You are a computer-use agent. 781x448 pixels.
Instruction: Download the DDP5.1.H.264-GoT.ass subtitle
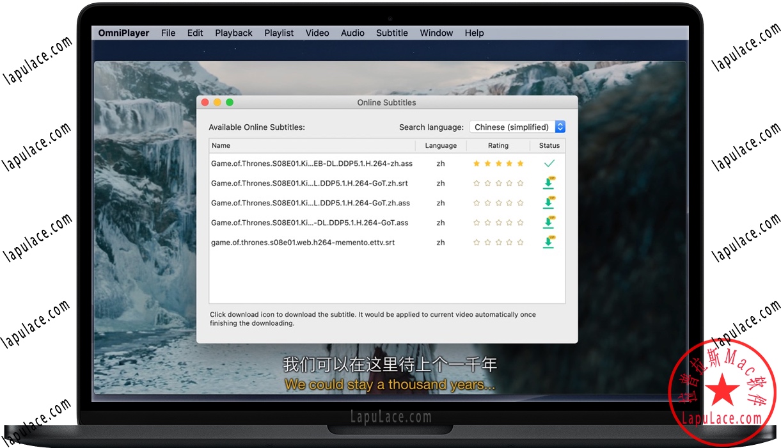548,223
